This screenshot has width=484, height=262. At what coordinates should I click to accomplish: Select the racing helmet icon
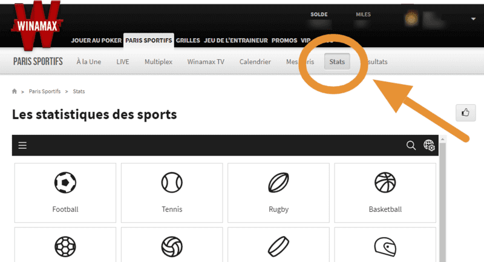(385, 247)
